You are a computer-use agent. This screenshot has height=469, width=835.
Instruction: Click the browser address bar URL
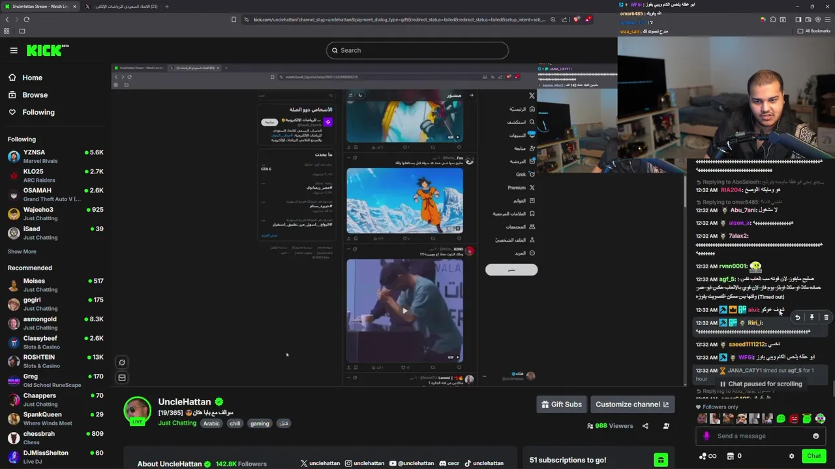[x=399, y=20]
